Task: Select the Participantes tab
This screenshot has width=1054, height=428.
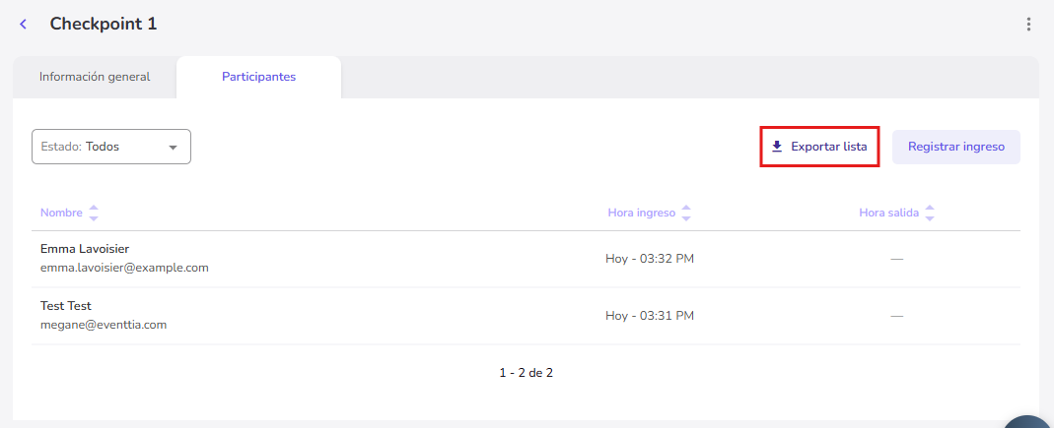Action: click(x=258, y=77)
